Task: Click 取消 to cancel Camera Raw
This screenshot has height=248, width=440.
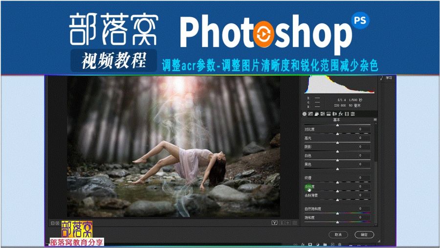Action: [338, 234]
